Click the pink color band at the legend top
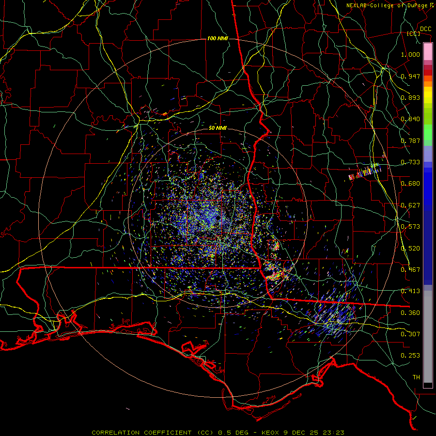Viewport: 436px width, 436px height. click(x=428, y=52)
